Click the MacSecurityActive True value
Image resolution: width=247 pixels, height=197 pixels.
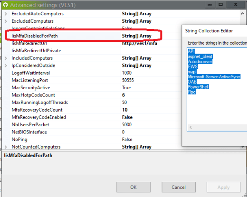tap(126, 88)
